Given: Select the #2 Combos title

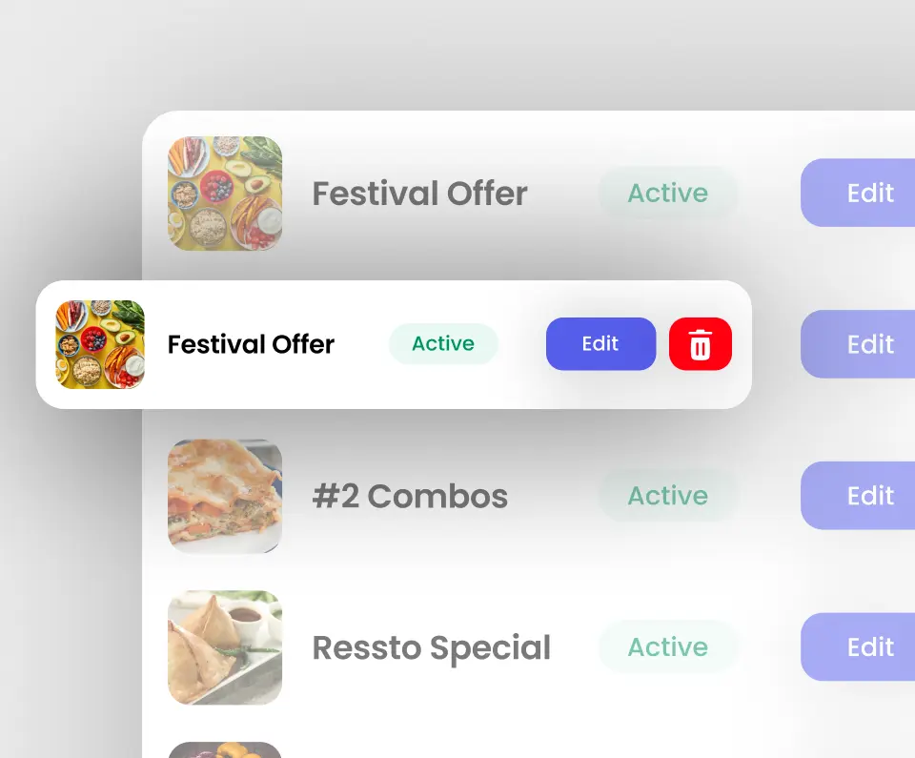Looking at the screenshot, I should (x=410, y=496).
